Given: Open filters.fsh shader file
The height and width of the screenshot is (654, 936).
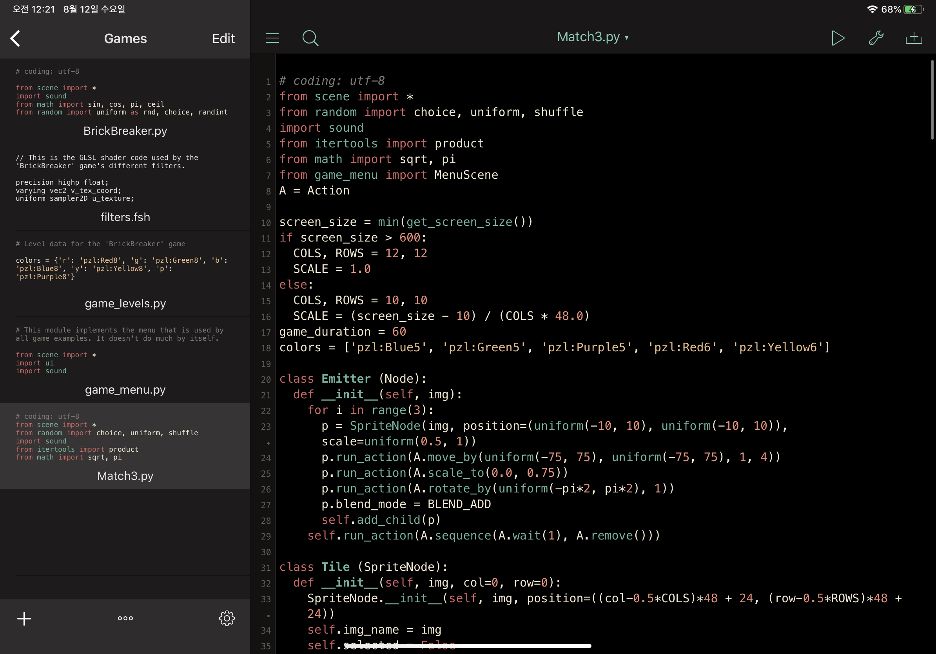Looking at the screenshot, I should tap(125, 217).
